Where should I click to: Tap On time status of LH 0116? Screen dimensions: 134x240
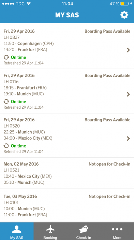click(18, 101)
